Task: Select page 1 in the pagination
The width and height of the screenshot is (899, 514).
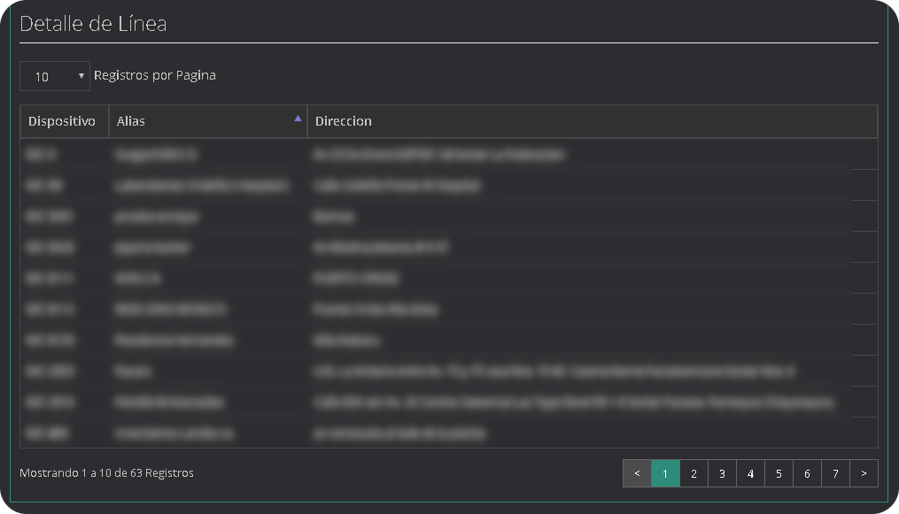Action: (665, 473)
